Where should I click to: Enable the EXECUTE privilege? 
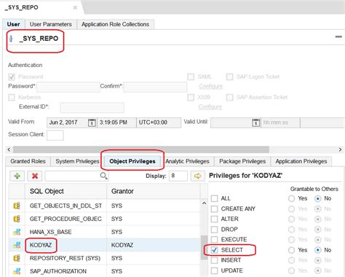(x=214, y=240)
